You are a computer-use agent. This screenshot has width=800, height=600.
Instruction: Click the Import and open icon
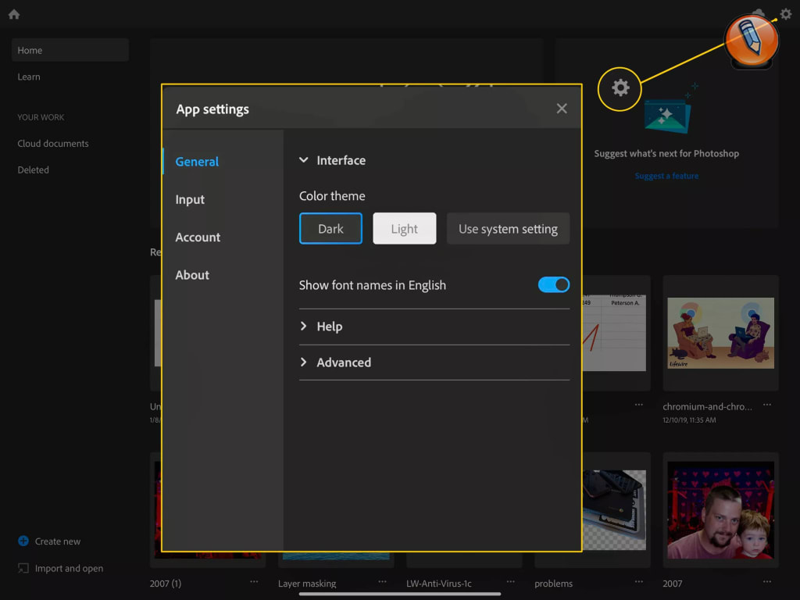click(x=23, y=568)
